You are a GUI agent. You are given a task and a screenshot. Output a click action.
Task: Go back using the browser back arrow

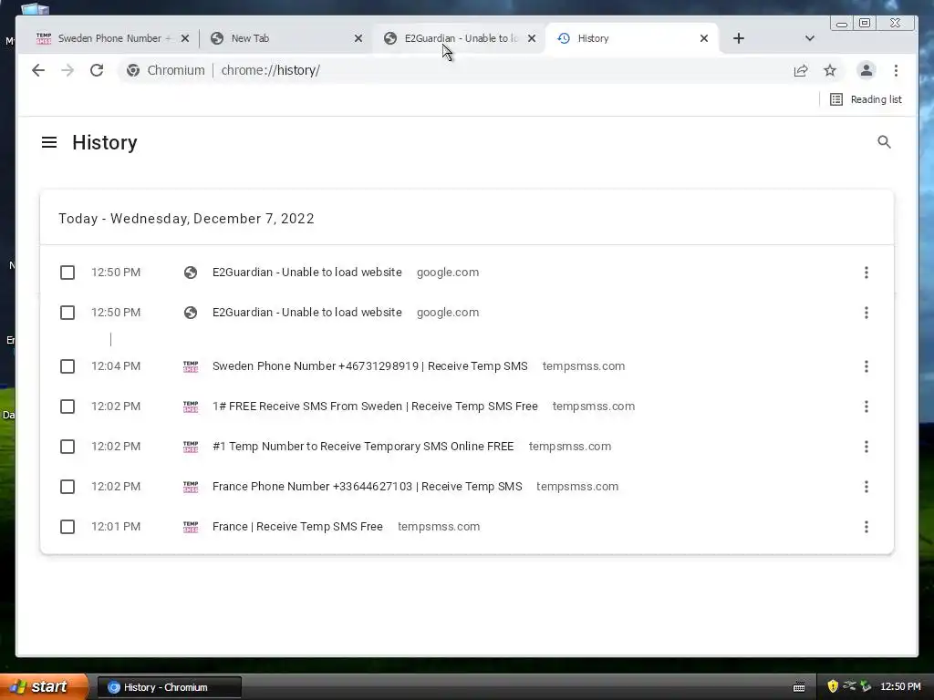(38, 70)
